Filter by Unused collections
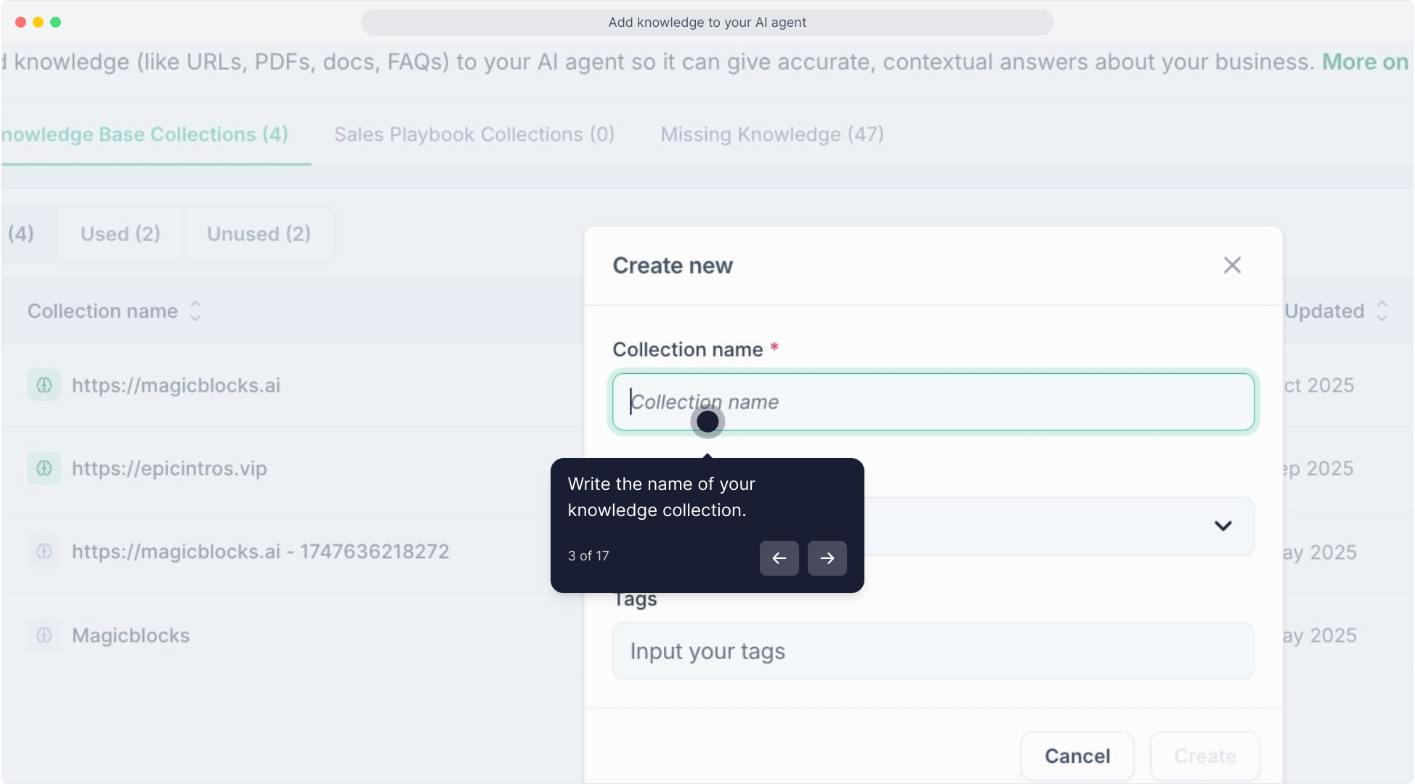The height and width of the screenshot is (784, 1415). pos(259,234)
